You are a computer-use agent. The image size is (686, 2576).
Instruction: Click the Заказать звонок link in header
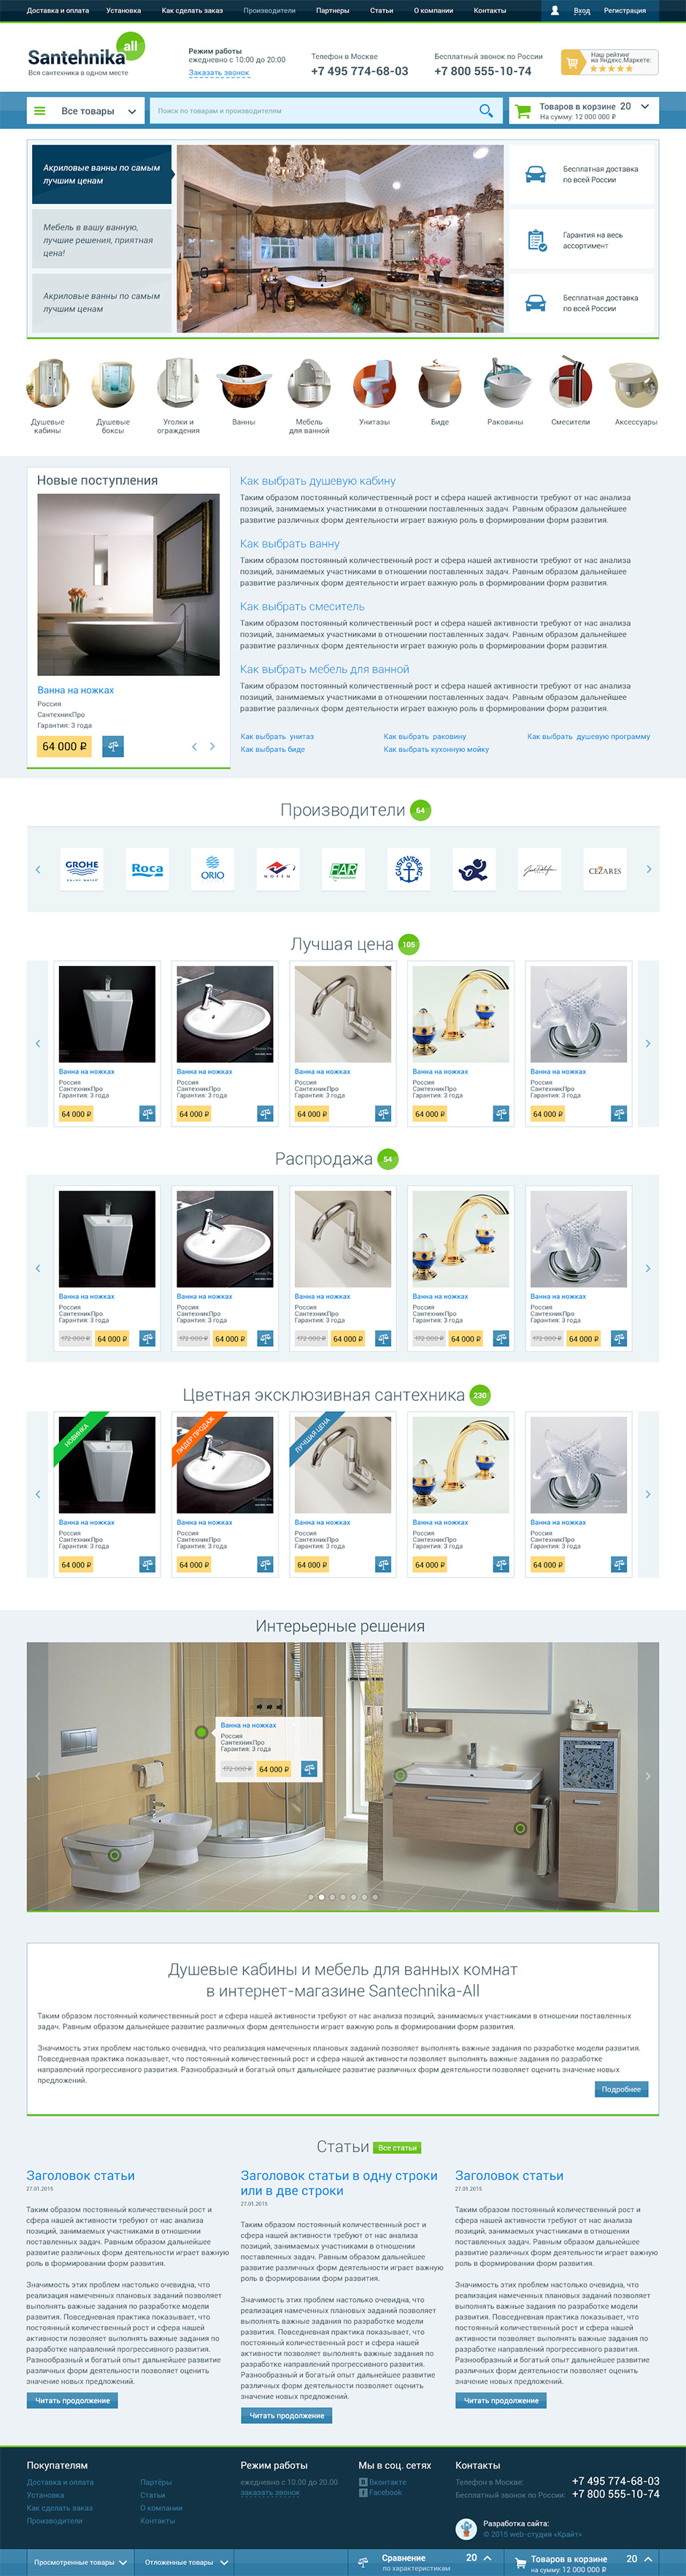pos(219,73)
